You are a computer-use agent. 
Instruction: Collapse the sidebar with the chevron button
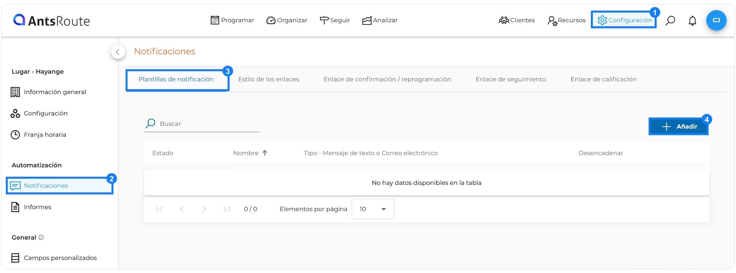(118, 52)
